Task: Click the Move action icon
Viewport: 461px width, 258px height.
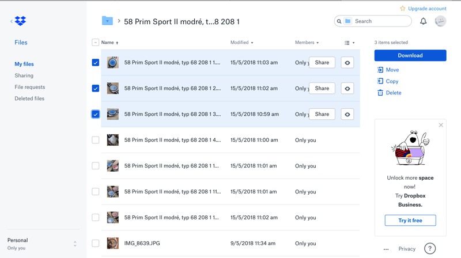Action: tap(380, 70)
